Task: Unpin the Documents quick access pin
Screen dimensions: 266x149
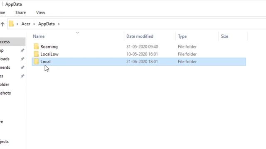Action: [x=22, y=67]
